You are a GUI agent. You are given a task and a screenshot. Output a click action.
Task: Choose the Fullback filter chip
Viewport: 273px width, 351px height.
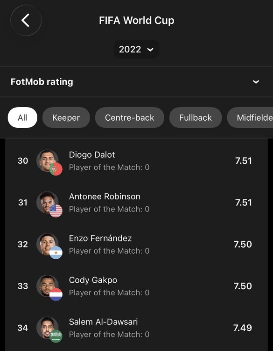pyautogui.click(x=196, y=117)
